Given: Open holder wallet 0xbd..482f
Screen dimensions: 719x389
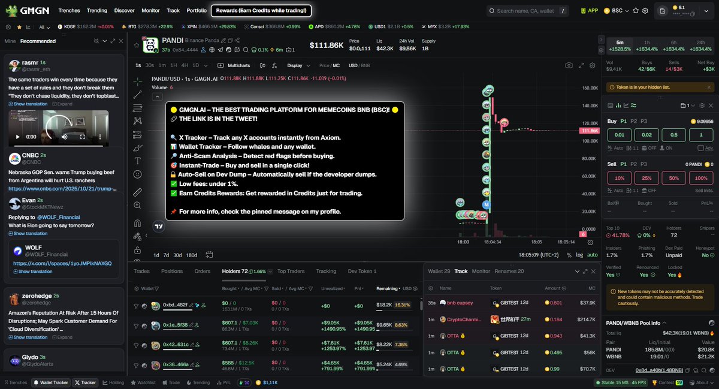Looking at the screenshot, I should (x=175, y=305).
